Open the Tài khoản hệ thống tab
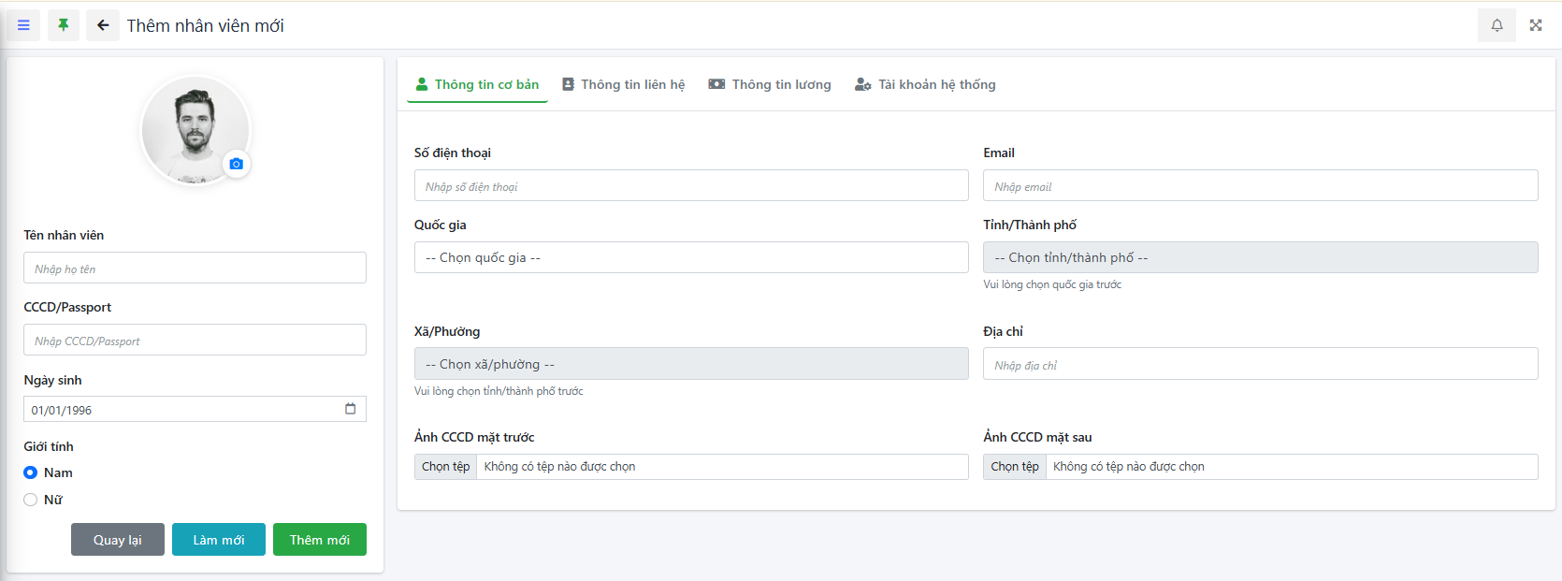This screenshot has width=1562, height=581. pyautogui.click(x=925, y=84)
